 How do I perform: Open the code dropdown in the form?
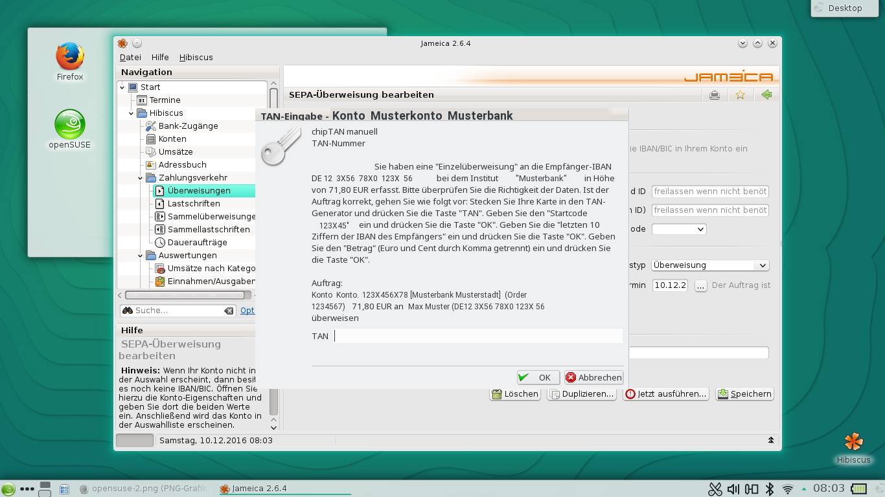[x=679, y=229]
